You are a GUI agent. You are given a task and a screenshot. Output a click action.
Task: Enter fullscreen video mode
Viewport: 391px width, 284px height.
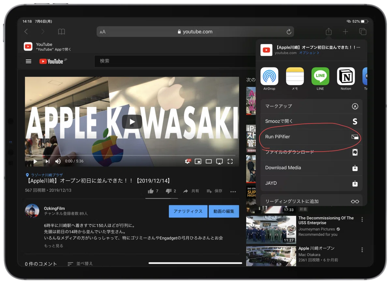(230, 161)
